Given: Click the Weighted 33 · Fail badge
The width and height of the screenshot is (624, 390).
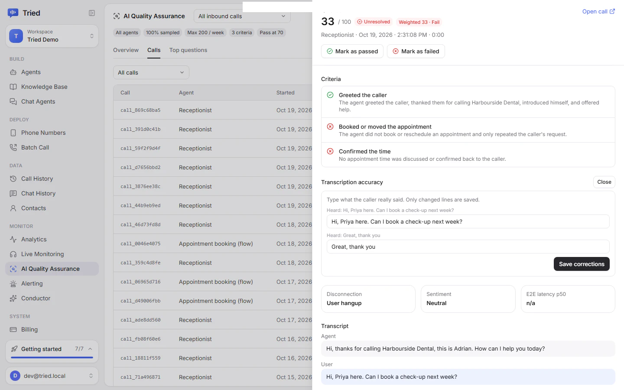Looking at the screenshot, I should click(419, 22).
